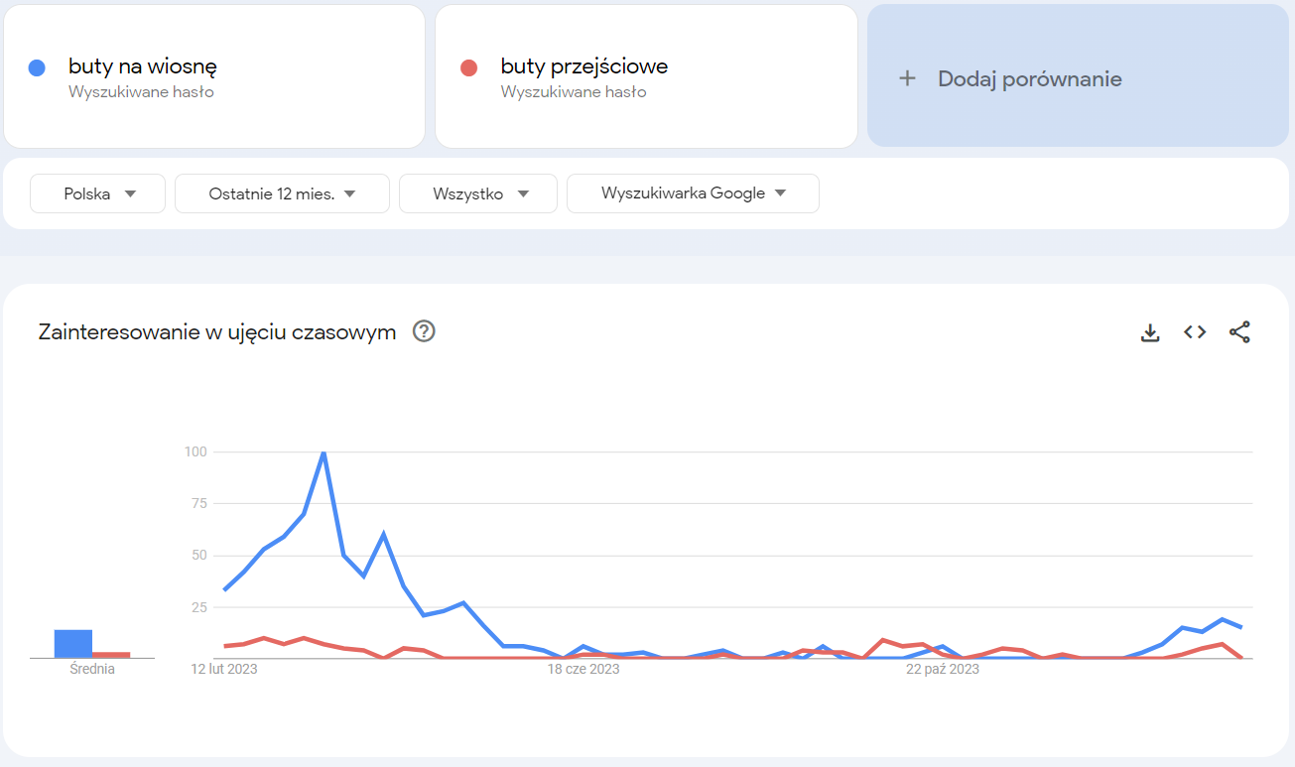Click the blue dot beside buty na wiosnę
1295x767 pixels.
(x=37, y=66)
